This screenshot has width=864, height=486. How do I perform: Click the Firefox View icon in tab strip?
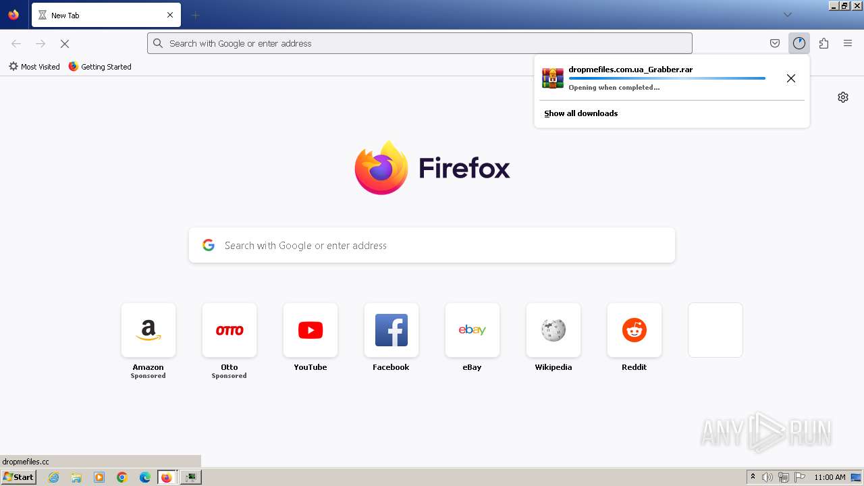[13, 15]
